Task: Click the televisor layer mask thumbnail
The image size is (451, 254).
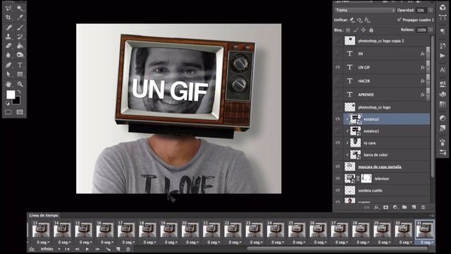Action: coord(366,179)
